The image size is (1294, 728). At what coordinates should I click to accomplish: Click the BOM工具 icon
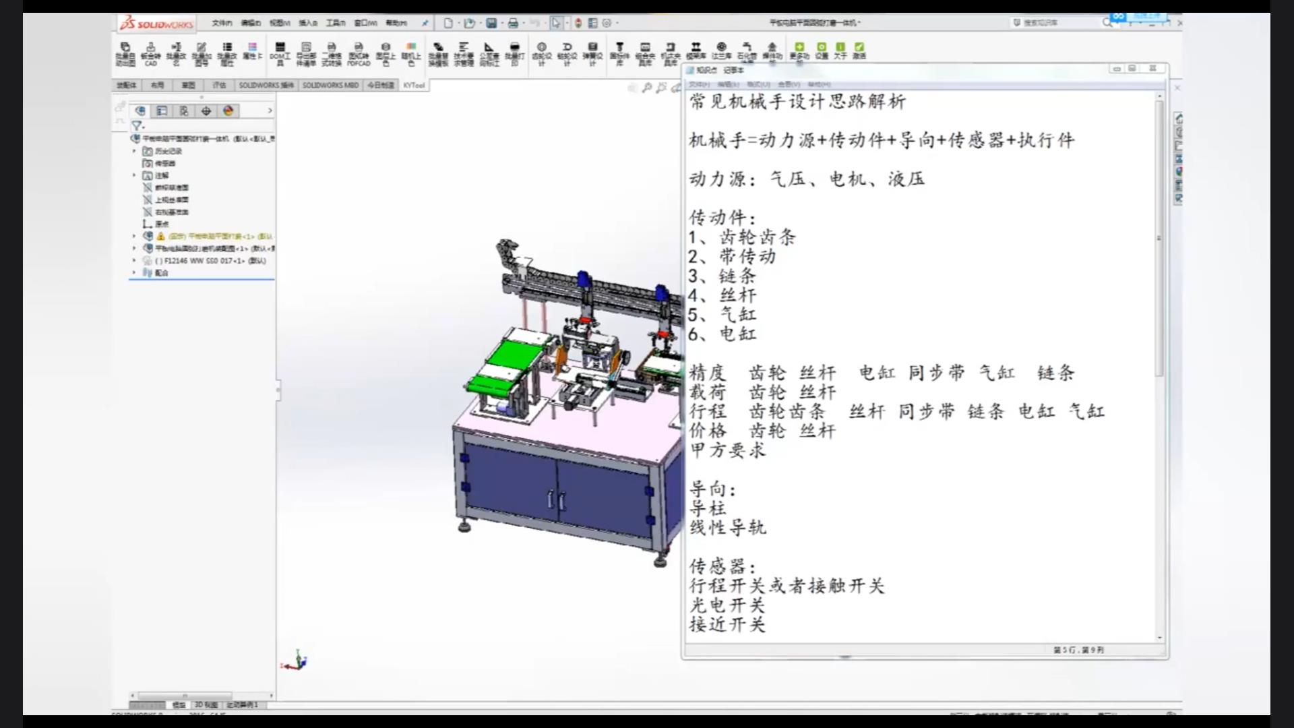(280, 54)
